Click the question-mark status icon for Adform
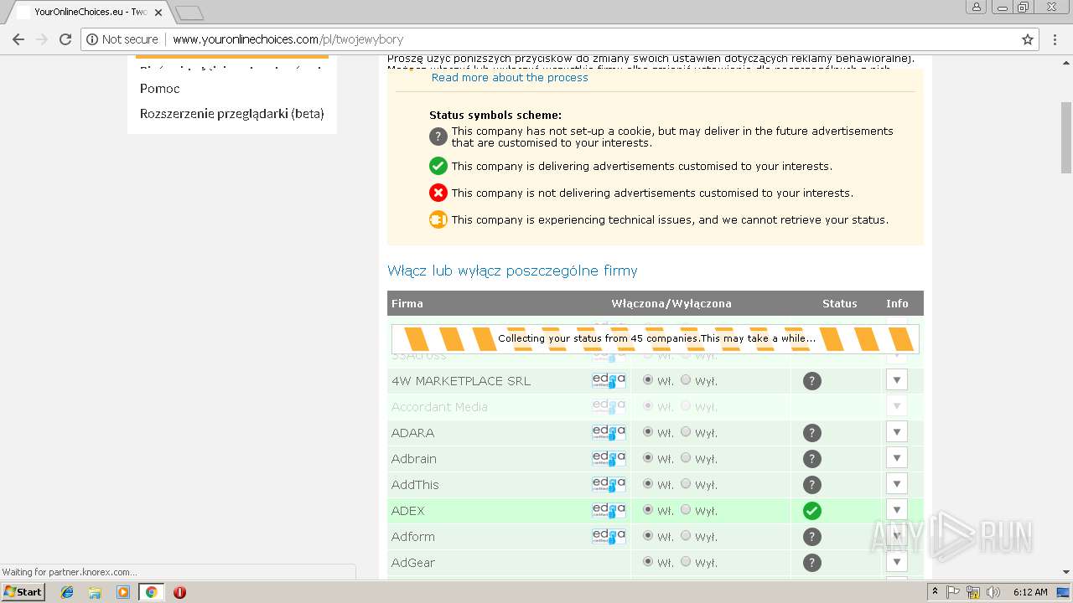This screenshot has width=1073, height=603. (811, 537)
